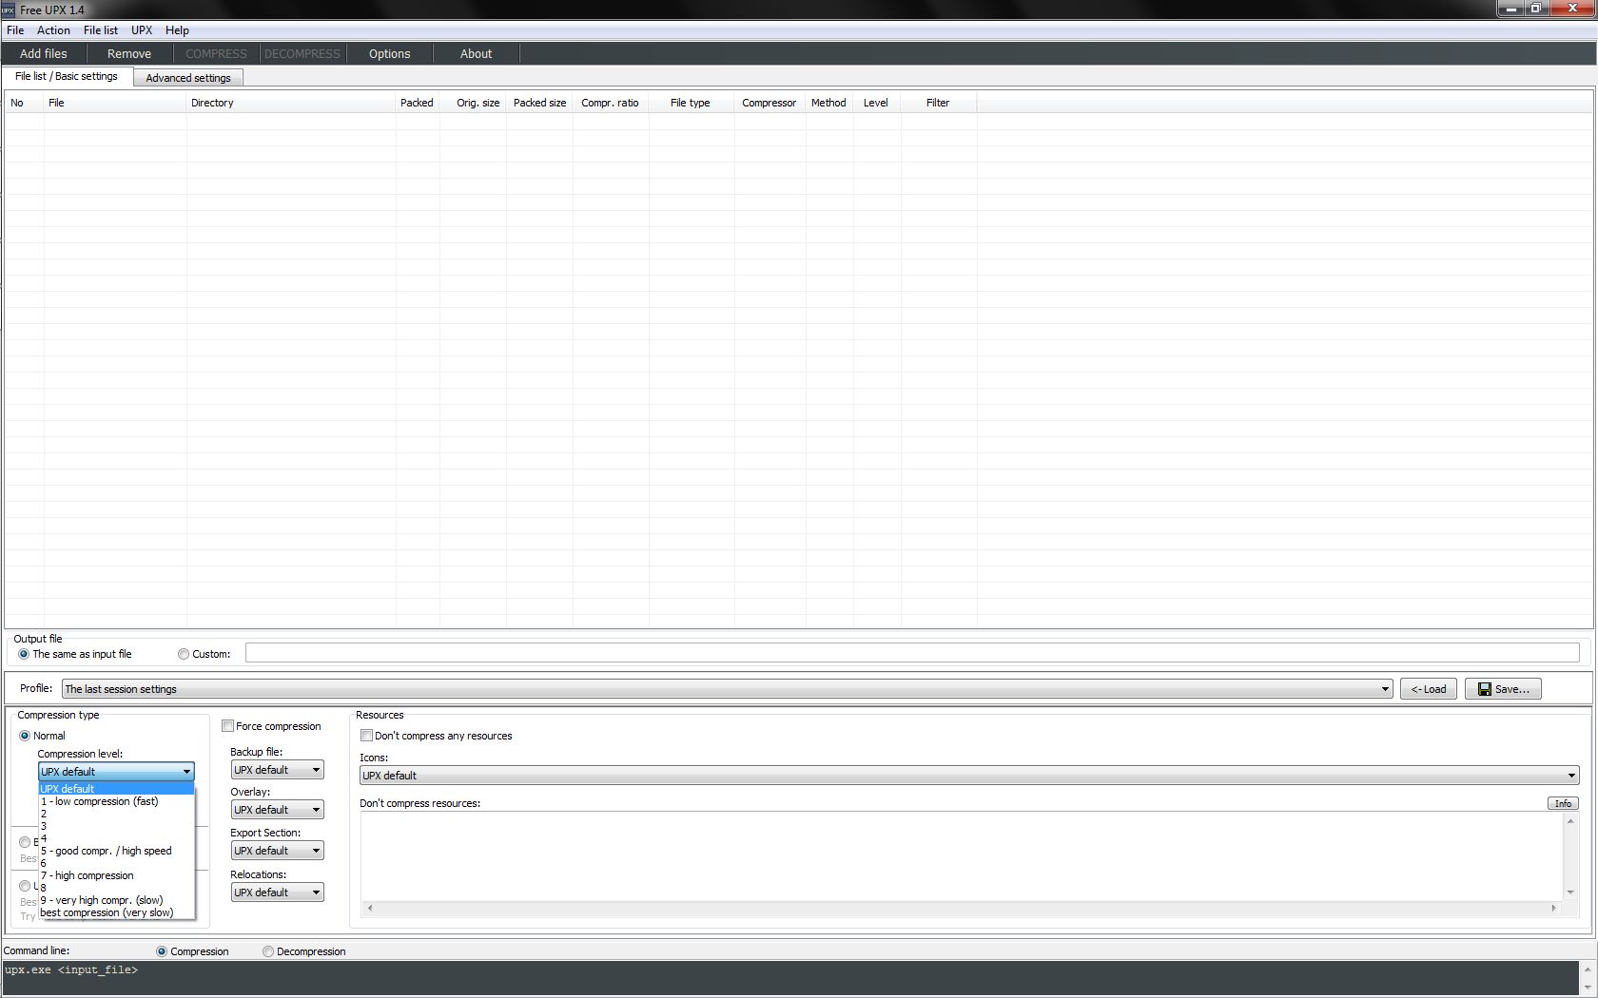The height and width of the screenshot is (998, 1598).
Task: Sort by the File column header
Action: click(115, 103)
